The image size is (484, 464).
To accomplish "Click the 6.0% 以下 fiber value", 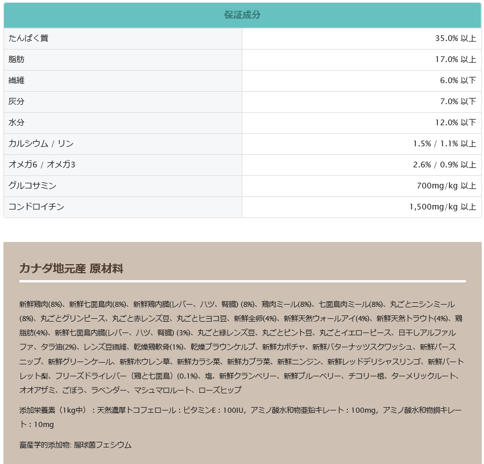I will pyautogui.click(x=457, y=81).
